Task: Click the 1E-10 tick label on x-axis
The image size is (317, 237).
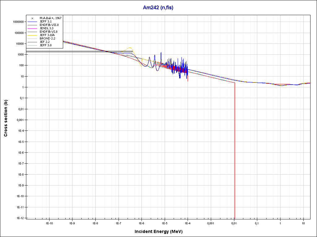Action: click(x=49, y=223)
